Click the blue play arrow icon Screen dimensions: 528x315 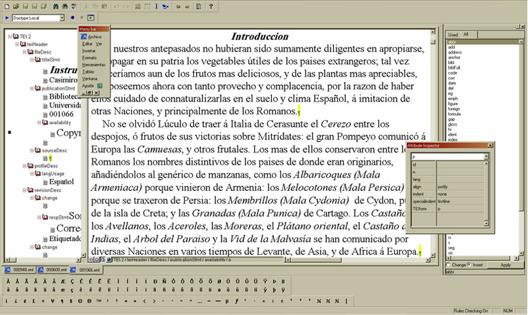click(7, 18)
